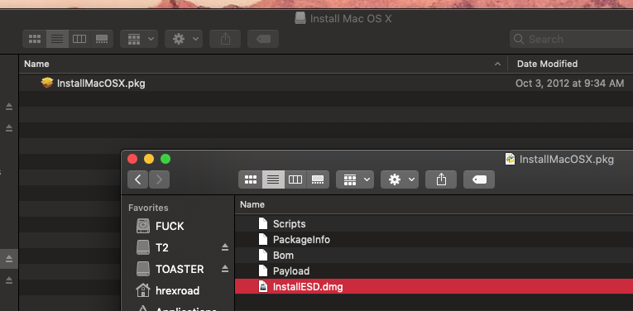633x311 pixels.
Task: Click highlighted eject icon in back window sidebar
Action: 9,259
